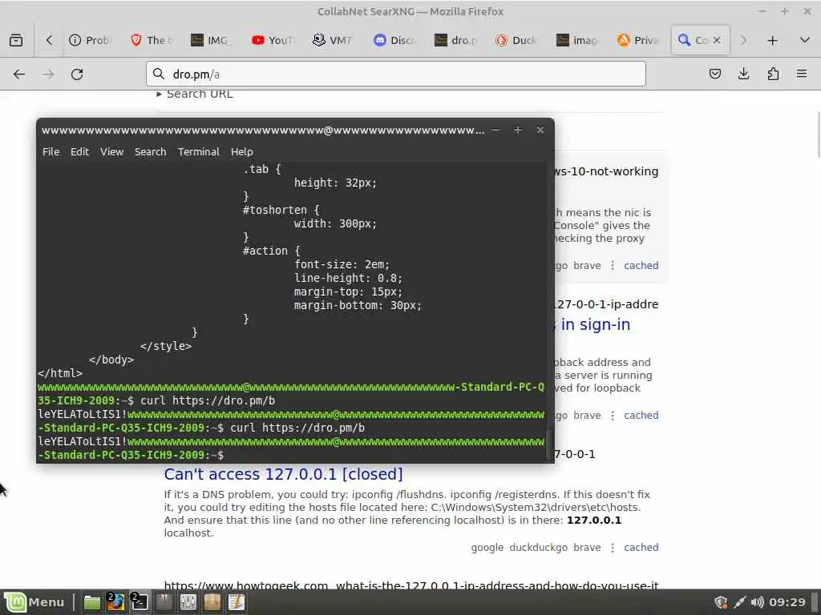Open the brown package taskbar icon
821x615 pixels.
click(x=212, y=602)
